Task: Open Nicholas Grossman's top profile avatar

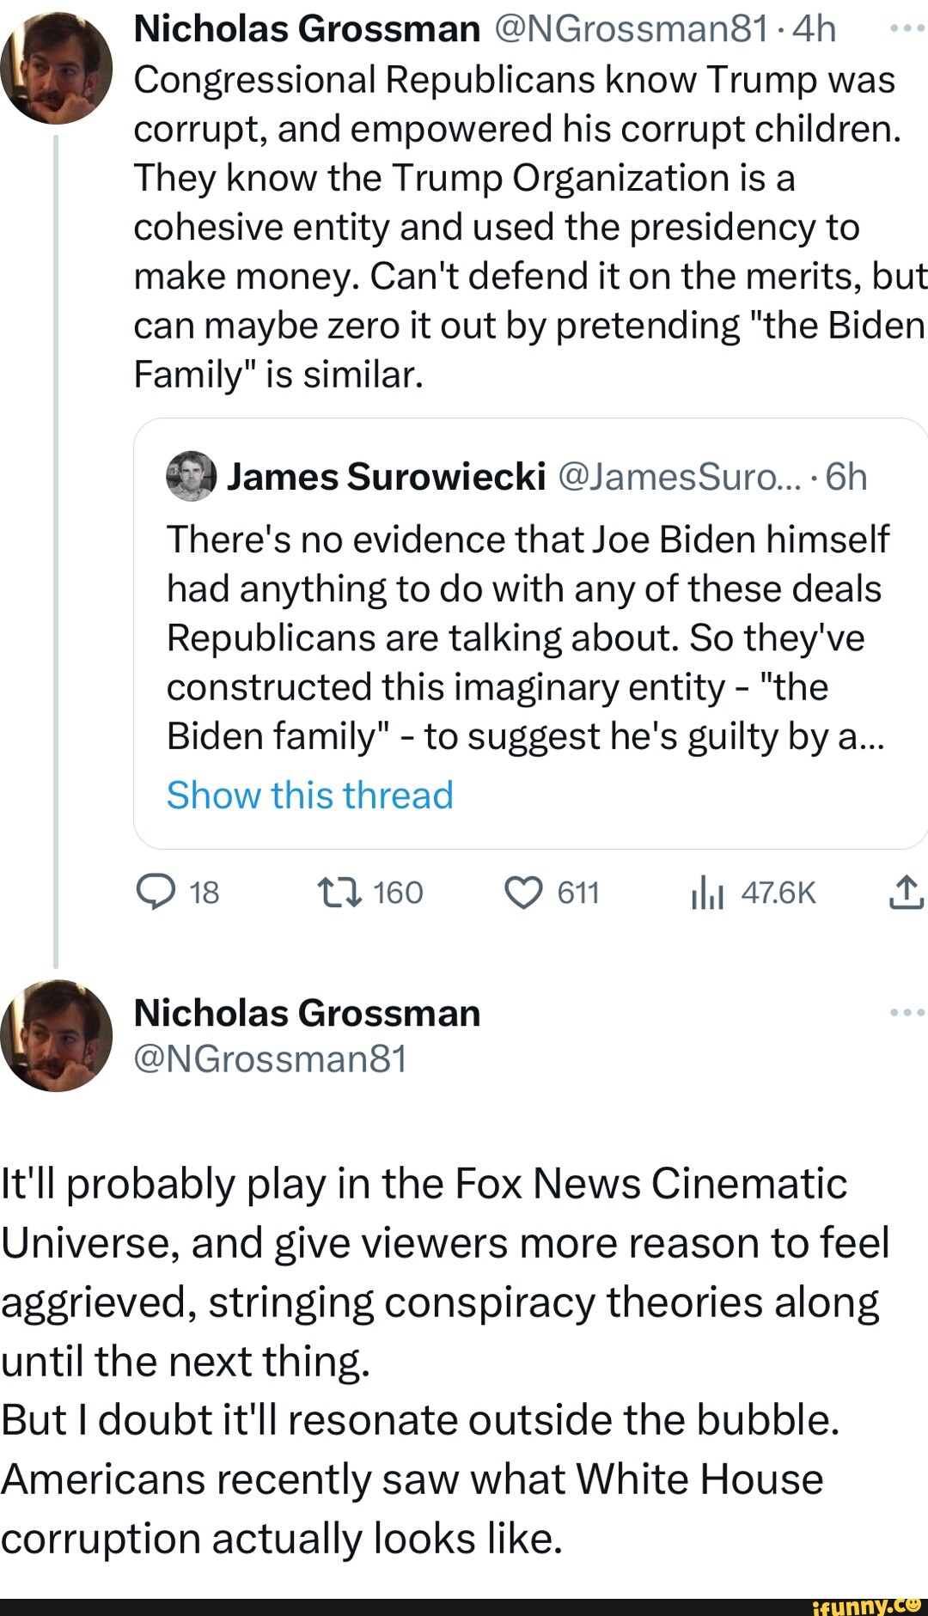Action: (57, 68)
